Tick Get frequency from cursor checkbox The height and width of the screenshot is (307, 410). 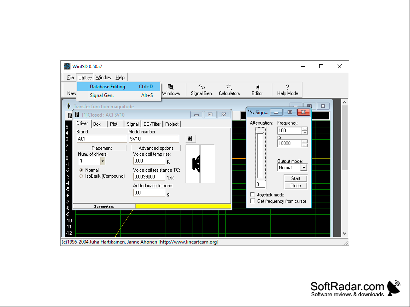pyautogui.click(x=252, y=201)
